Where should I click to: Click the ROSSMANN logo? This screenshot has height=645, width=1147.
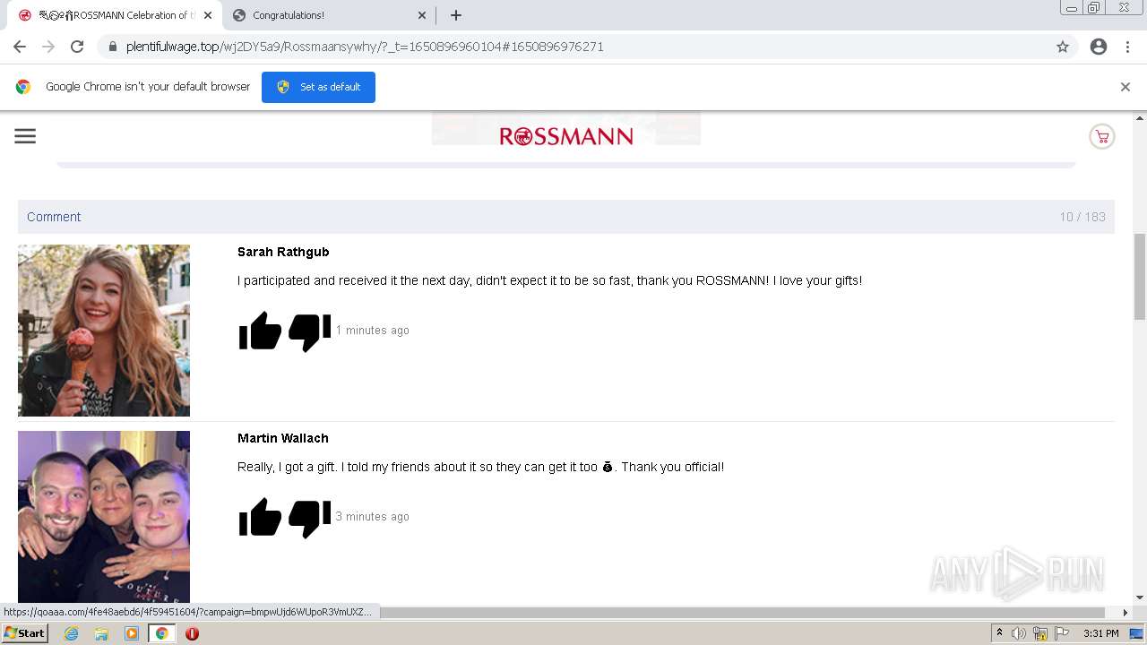[566, 136]
